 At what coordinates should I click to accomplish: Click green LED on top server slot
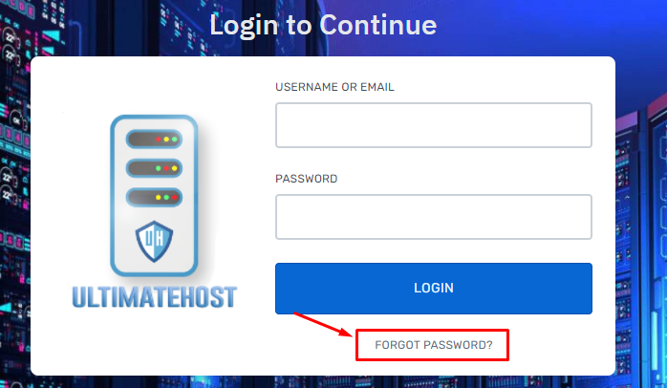pyautogui.click(x=175, y=140)
